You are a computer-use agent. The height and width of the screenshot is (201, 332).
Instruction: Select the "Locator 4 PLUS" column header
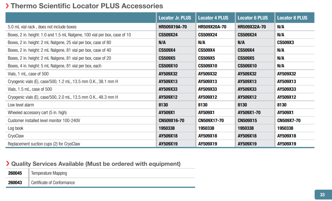coord(213,18)
